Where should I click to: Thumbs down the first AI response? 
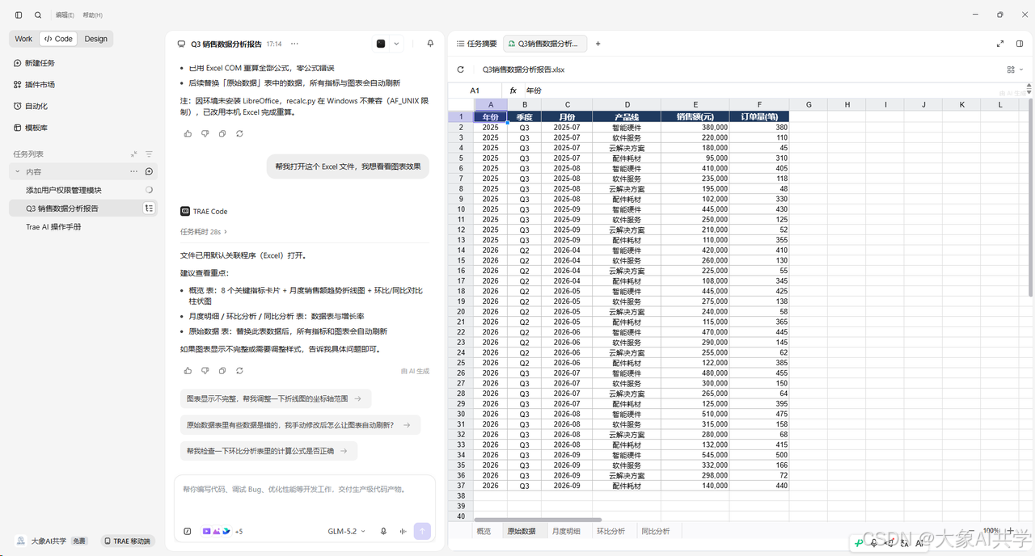[x=205, y=133]
